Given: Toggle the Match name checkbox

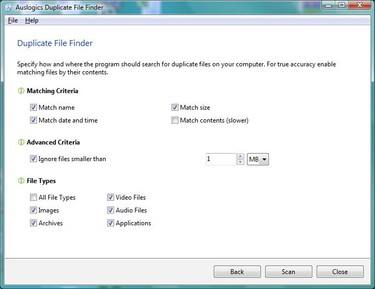Looking at the screenshot, I should (34, 108).
